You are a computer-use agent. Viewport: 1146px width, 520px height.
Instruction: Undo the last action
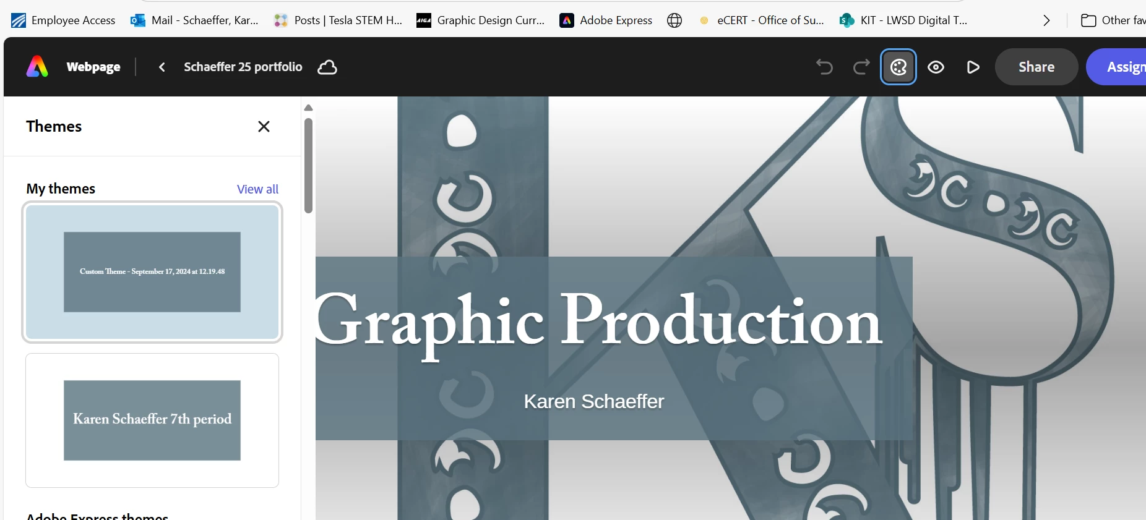coord(824,67)
